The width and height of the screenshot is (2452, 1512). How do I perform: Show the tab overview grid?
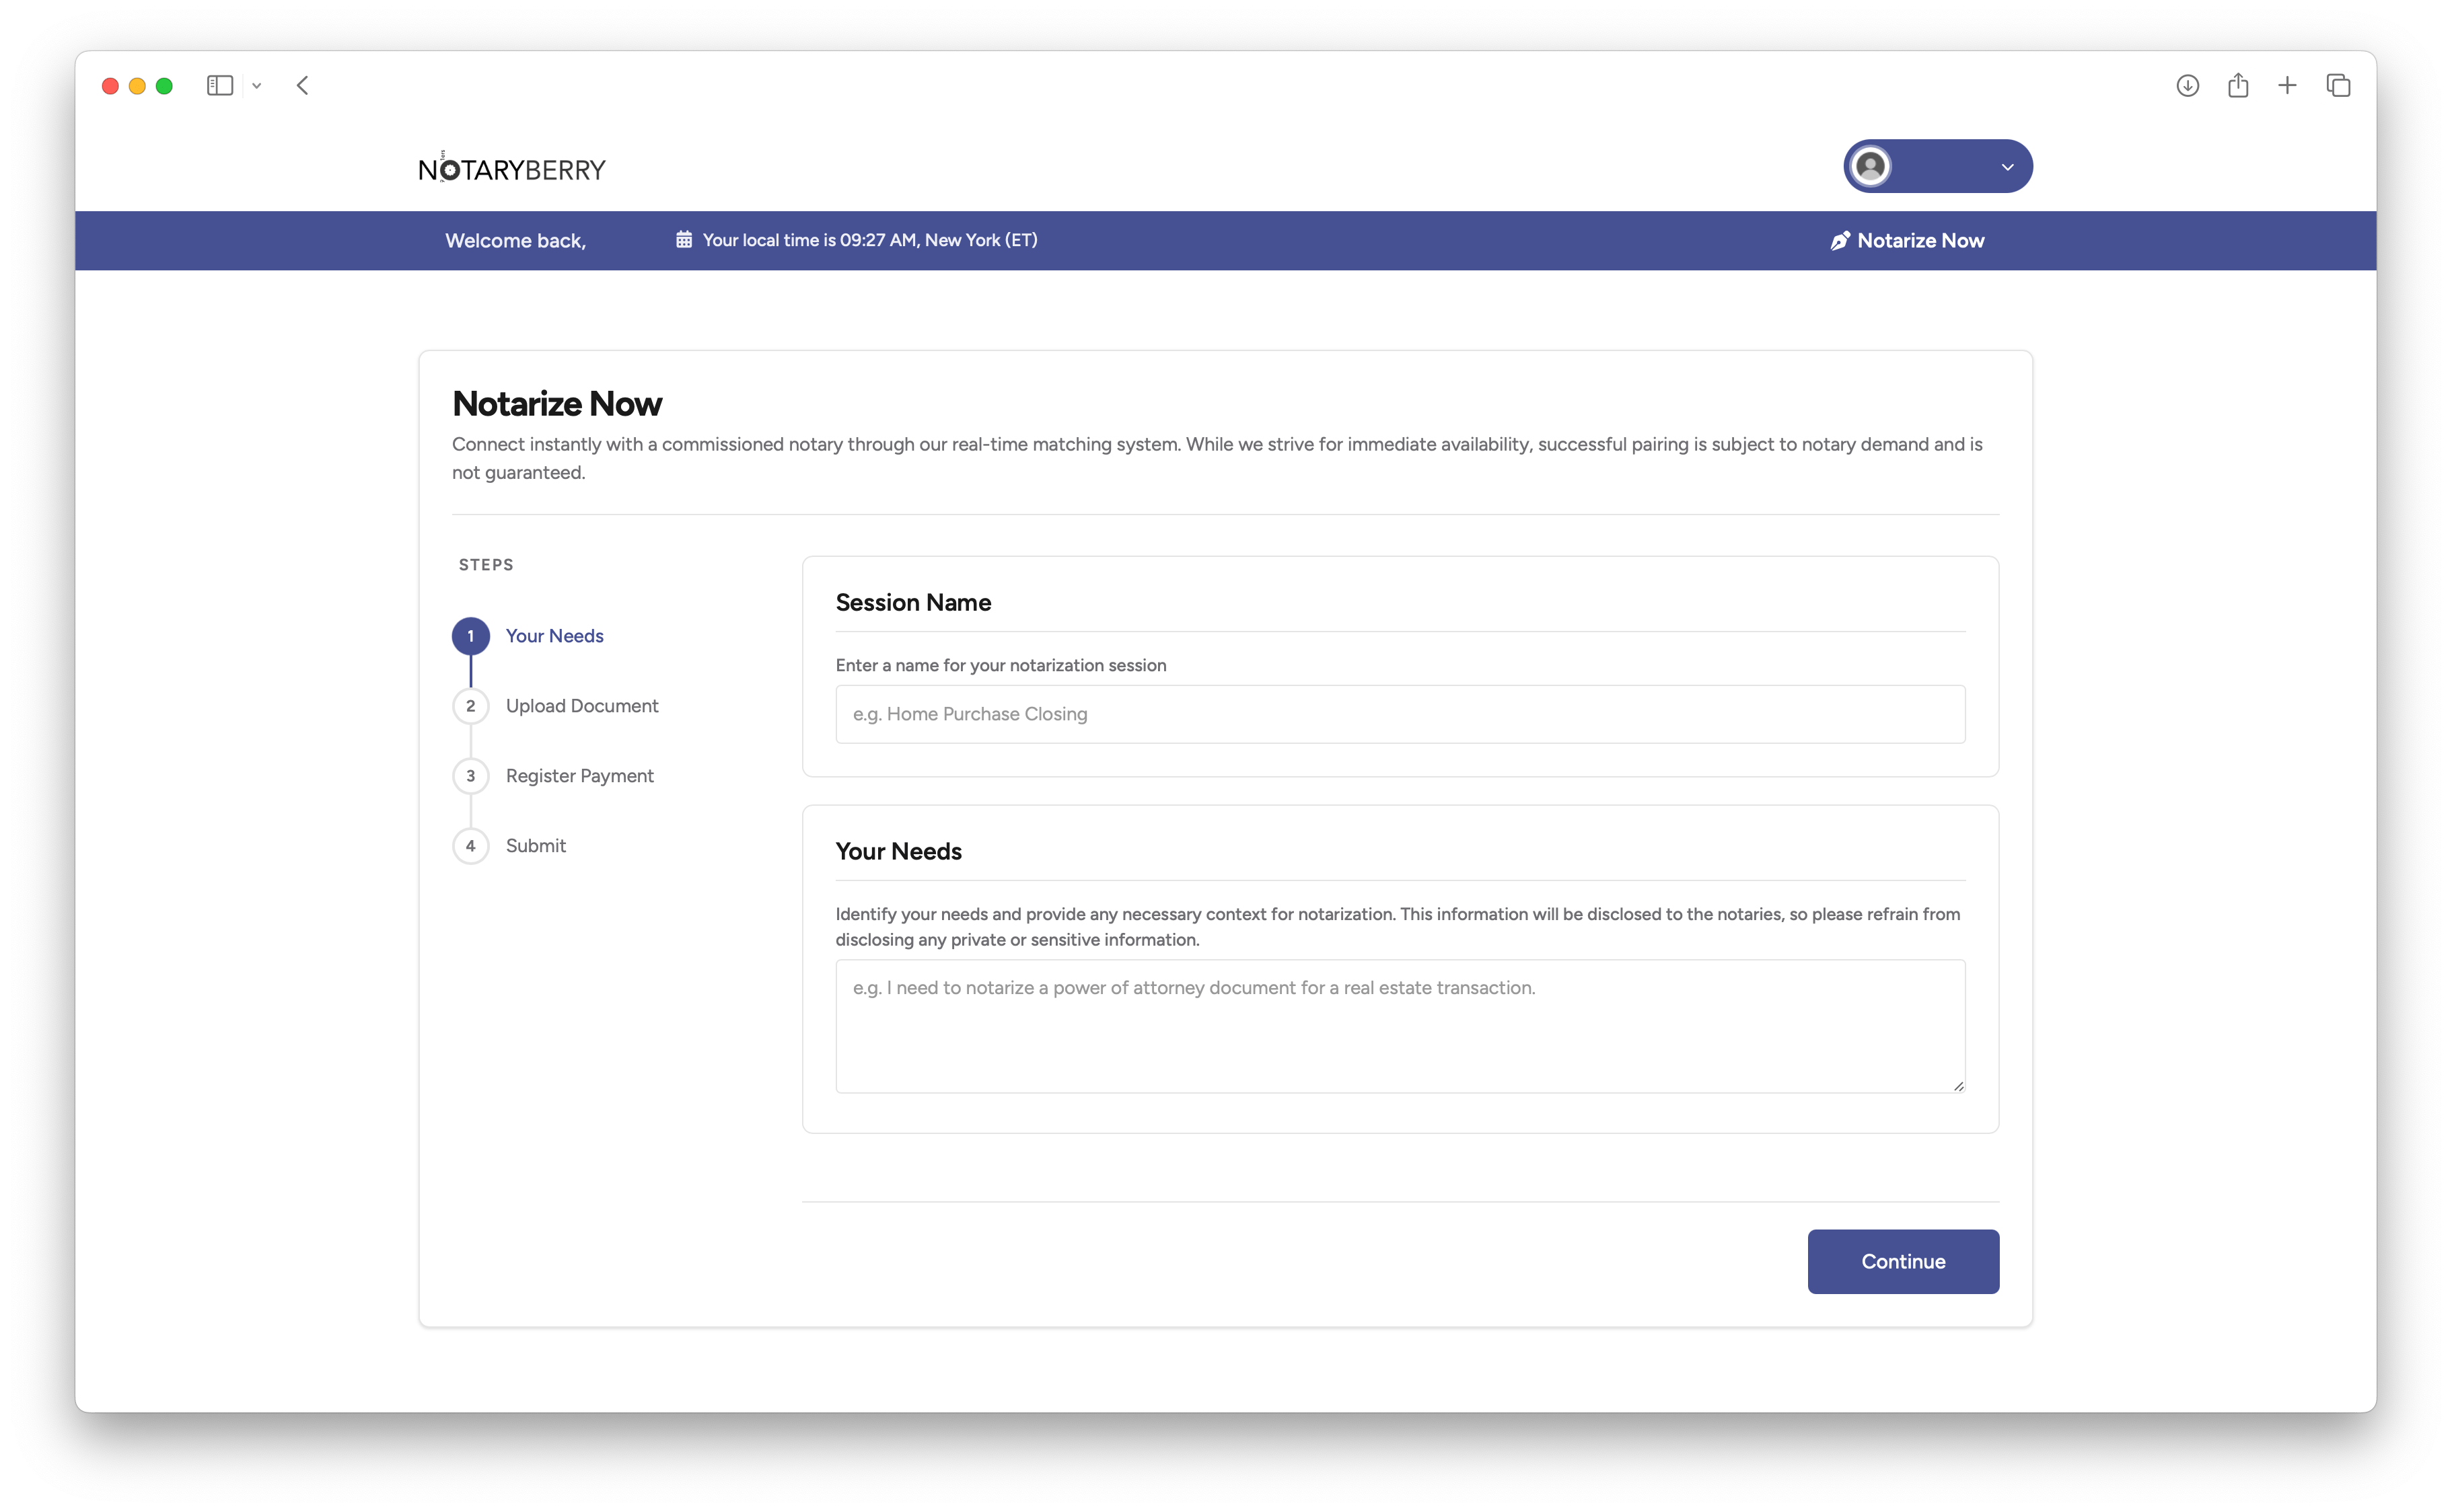pos(2338,85)
